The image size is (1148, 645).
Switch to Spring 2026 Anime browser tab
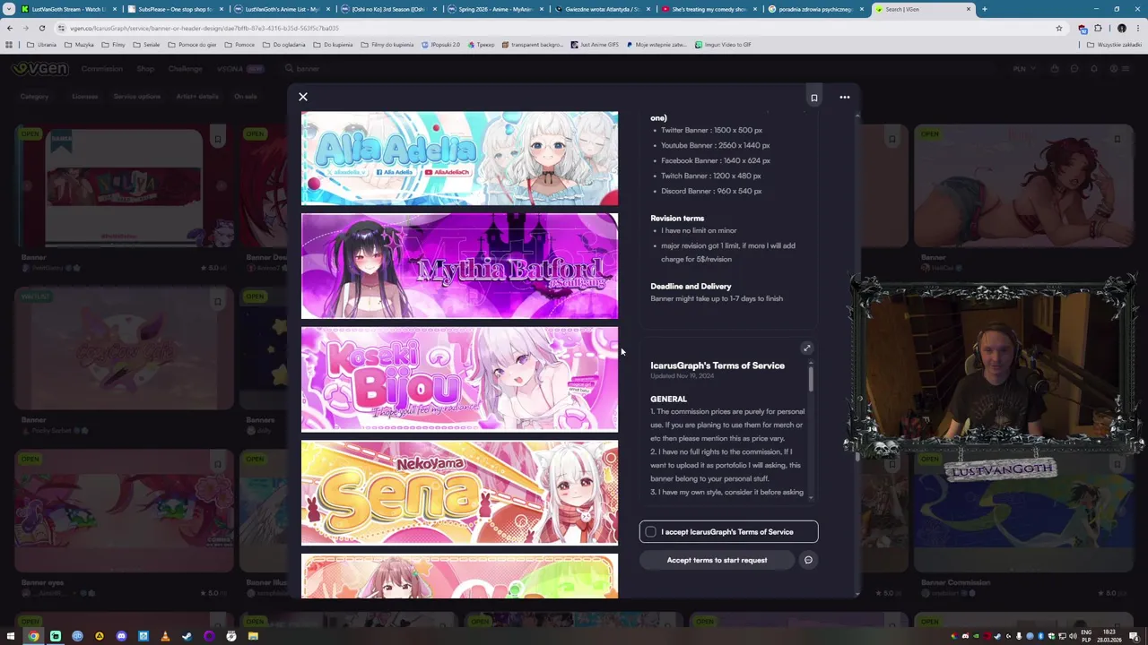click(496, 9)
